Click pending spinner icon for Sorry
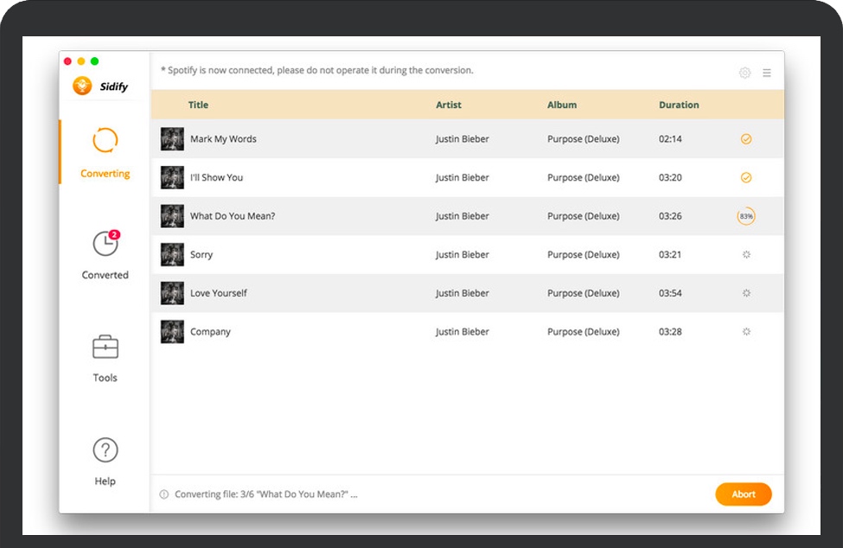Image resolution: width=843 pixels, height=548 pixels. 746,255
